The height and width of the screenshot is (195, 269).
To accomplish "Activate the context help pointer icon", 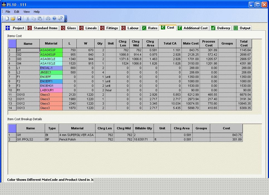I will coord(60,19).
